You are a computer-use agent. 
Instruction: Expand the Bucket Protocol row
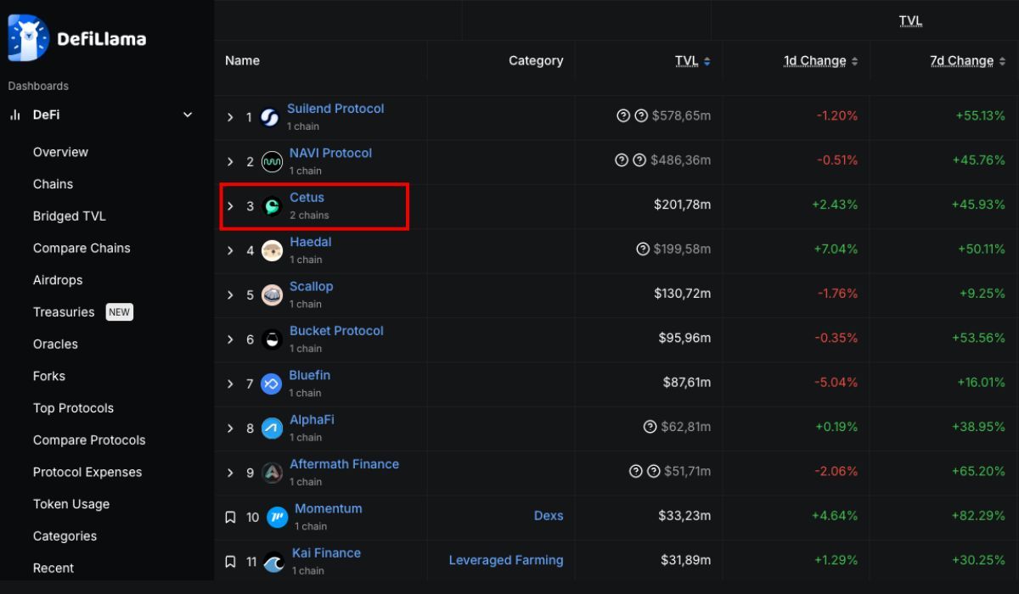pos(230,339)
